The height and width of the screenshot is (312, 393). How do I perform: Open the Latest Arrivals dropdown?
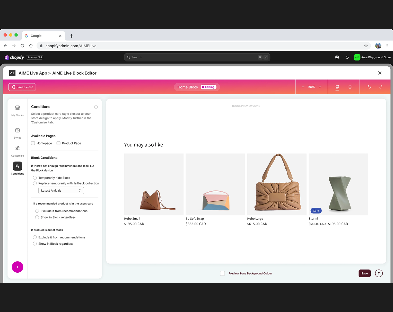[61, 191]
